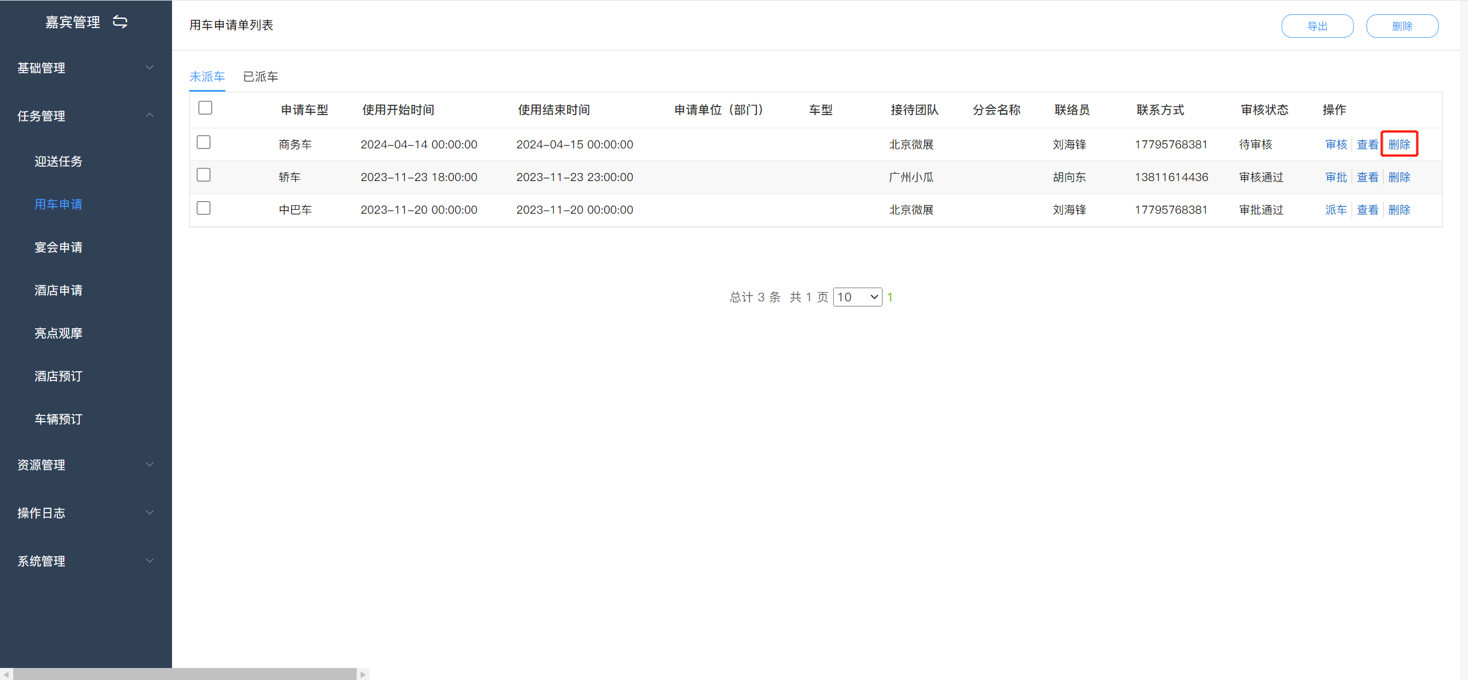Expand the 操作日志 menu chevron

pyautogui.click(x=150, y=512)
